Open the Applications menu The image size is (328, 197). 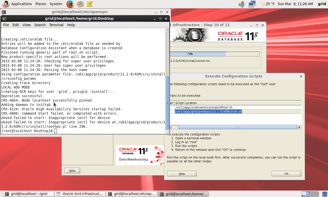(x=22, y=4)
